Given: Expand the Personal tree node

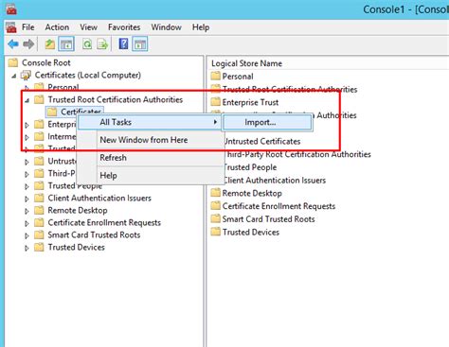Looking at the screenshot, I should click(x=27, y=88).
